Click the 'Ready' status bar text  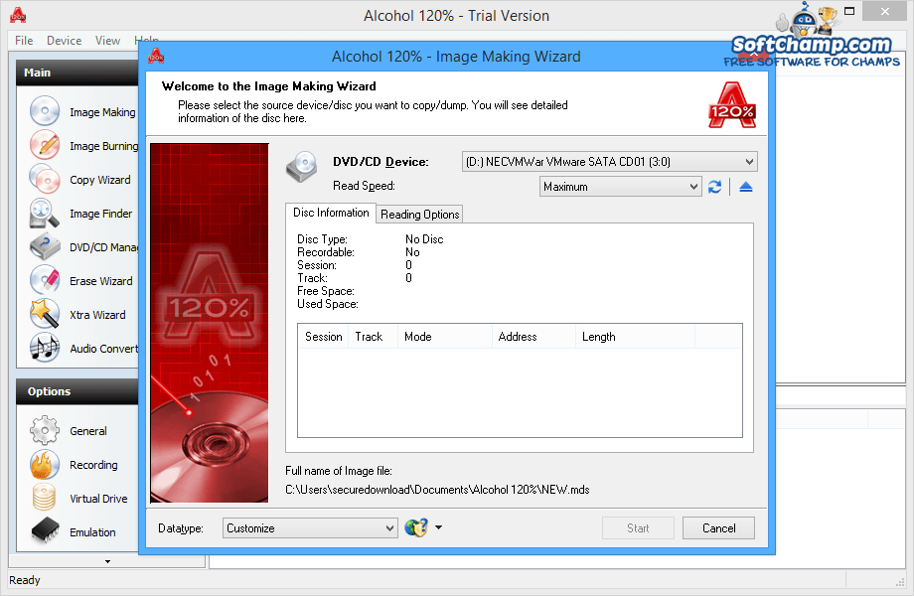25,580
